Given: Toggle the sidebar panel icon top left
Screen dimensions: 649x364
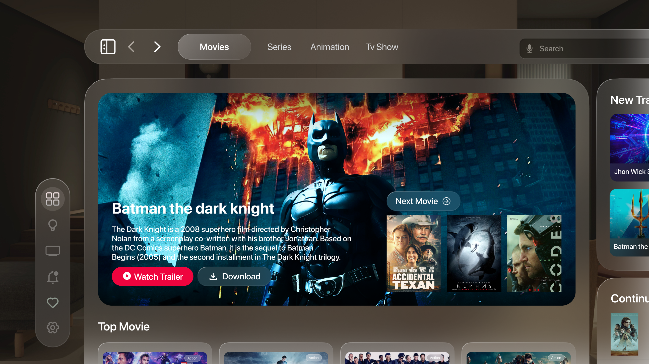Looking at the screenshot, I should (108, 47).
